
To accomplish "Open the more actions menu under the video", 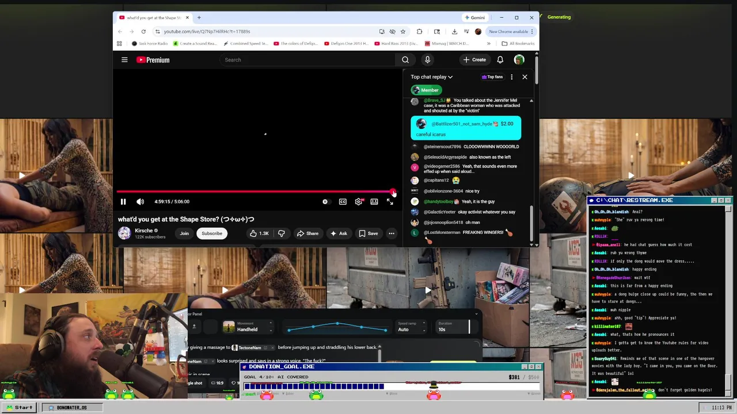I will [x=392, y=233].
